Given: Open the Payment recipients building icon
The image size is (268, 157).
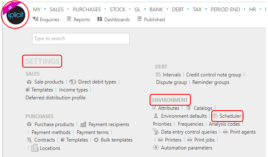Looking at the screenshot, I should click(83, 124).
